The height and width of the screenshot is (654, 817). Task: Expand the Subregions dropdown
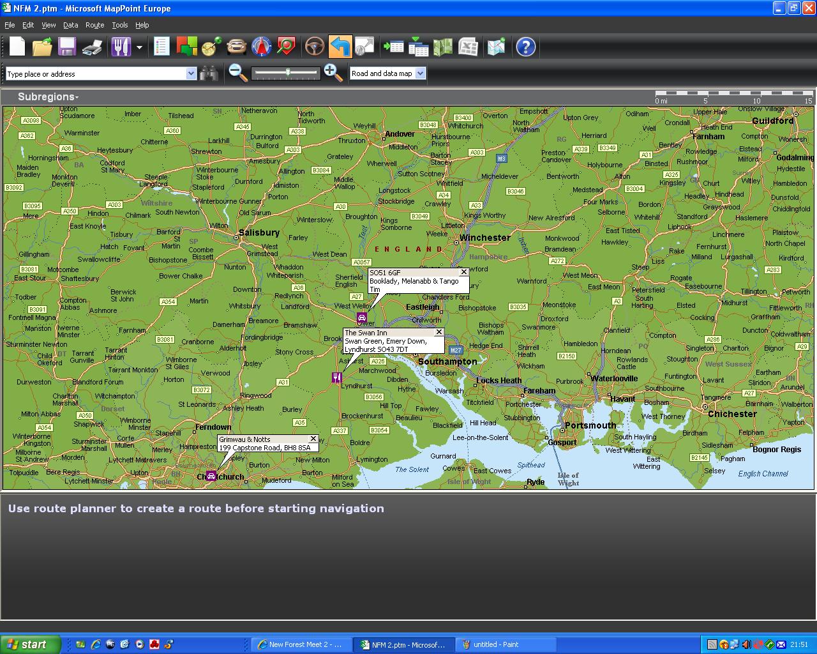pyautogui.click(x=48, y=97)
